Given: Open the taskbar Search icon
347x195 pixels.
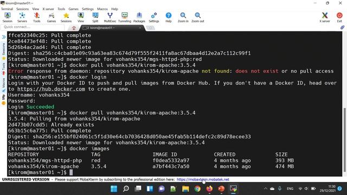Looking at the screenshot, I should click(x=126, y=189).
